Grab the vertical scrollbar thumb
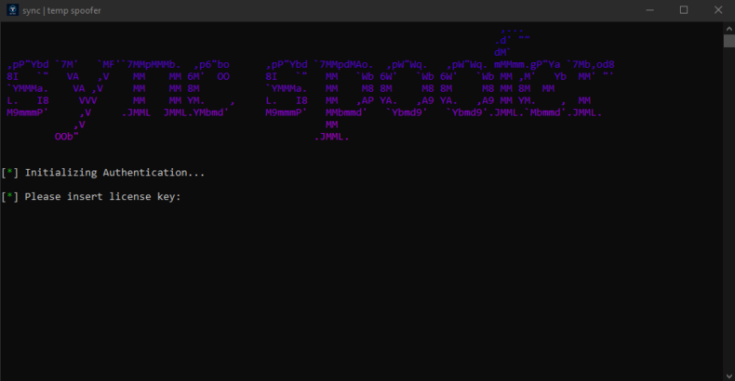 728,41
